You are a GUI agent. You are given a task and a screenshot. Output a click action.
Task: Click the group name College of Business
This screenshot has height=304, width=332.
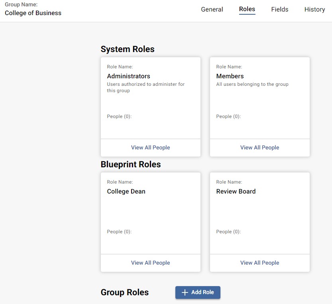(33, 13)
